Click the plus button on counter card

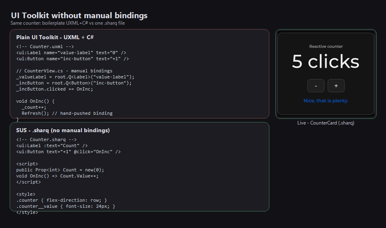click(x=336, y=86)
